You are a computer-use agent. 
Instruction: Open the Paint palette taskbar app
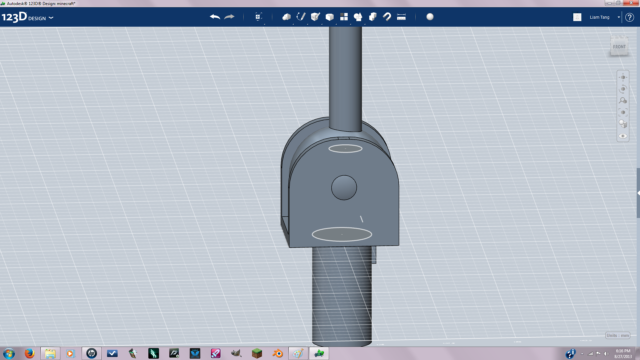pos(298,353)
